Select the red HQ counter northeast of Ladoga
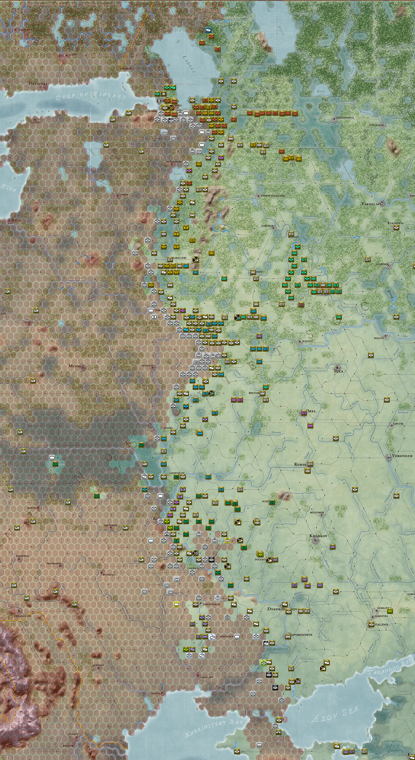The width and height of the screenshot is (415, 760). click(218, 49)
